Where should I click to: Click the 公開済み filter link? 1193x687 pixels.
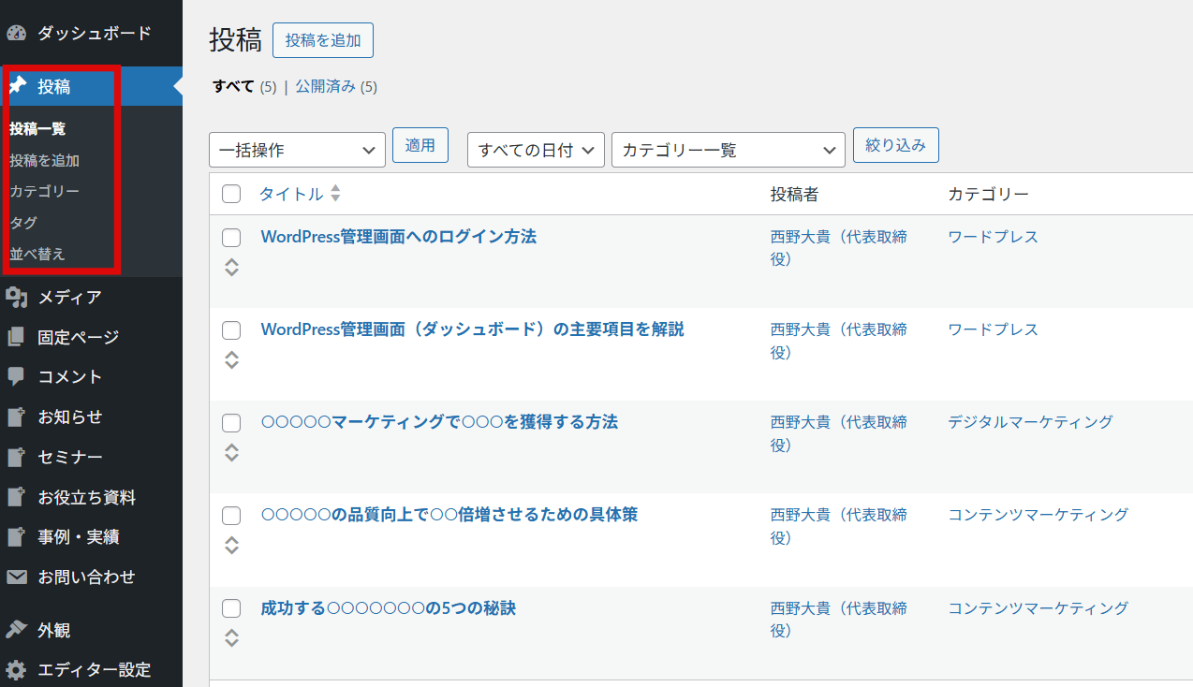pyautogui.click(x=325, y=86)
